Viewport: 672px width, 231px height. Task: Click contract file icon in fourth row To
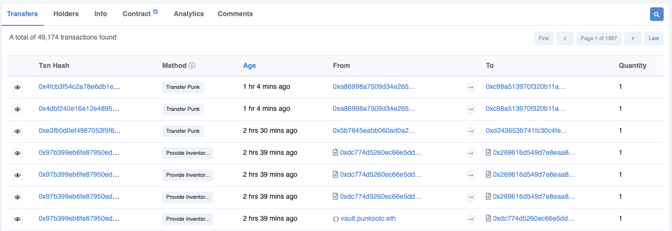(488, 153)
